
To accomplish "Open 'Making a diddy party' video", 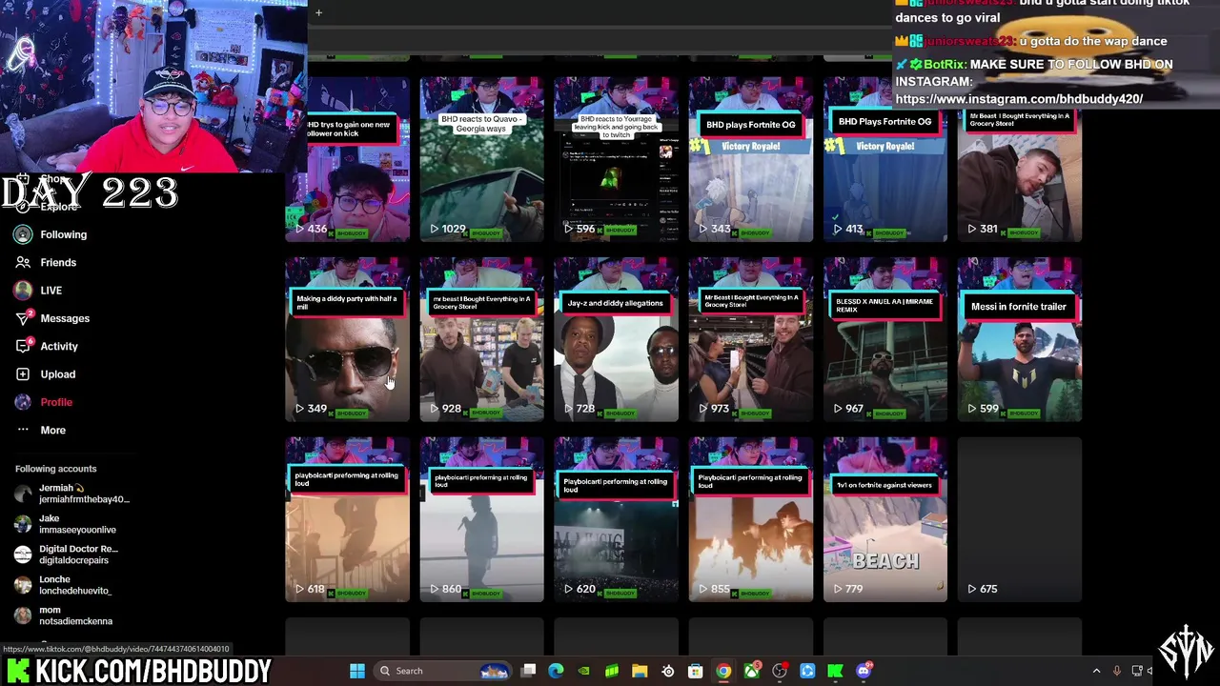I will (347, 339).
